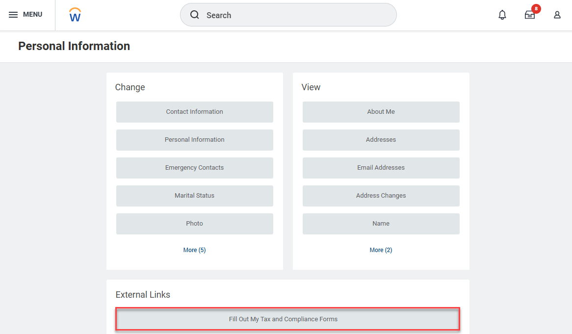Screen dimensions: 572x334
Task: View Name details
Action: pos(381,224)
